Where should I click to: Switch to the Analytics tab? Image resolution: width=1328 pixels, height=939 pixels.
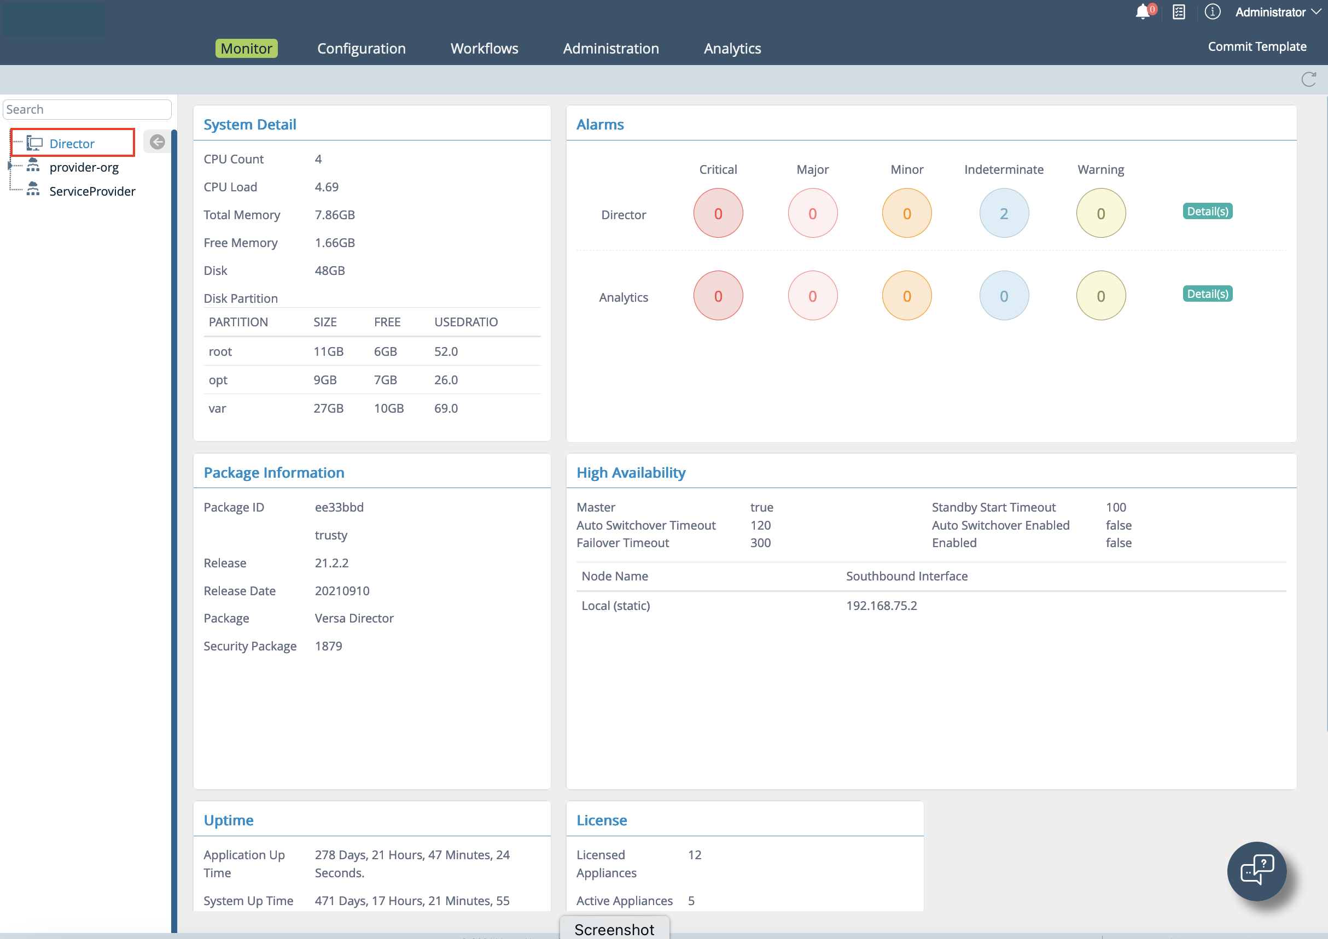732,49
